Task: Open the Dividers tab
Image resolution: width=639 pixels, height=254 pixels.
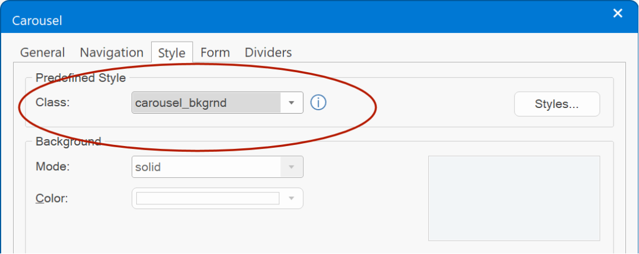Action: (268, 53)
